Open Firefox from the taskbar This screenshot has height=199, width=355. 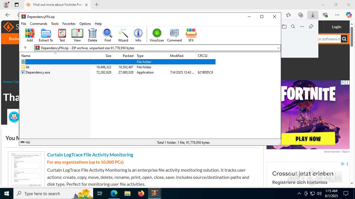[x=141, y=193]
